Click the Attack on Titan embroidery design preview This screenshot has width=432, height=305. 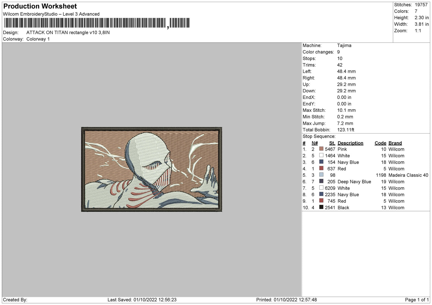pos(152,169)
